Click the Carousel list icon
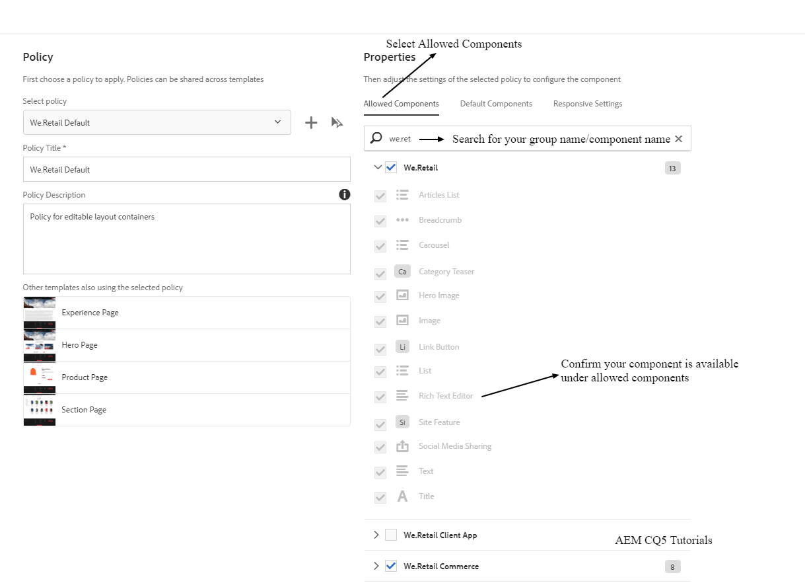Screen dimensions: 805x583 402,245
